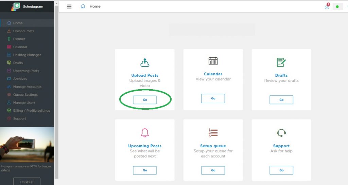Open the notification bell with red badge
The width and height of the screenshot is (348, 185).
[327, 6]
